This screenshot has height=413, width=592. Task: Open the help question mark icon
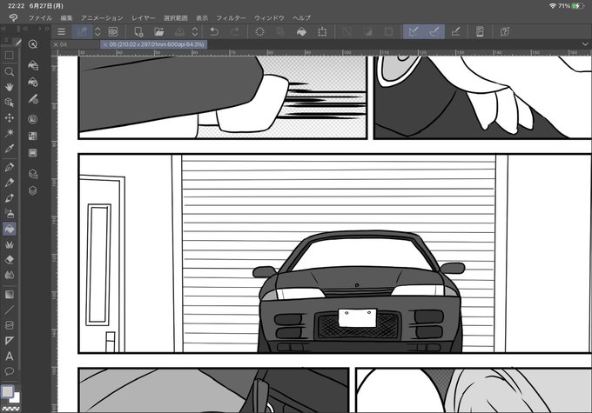505,31
